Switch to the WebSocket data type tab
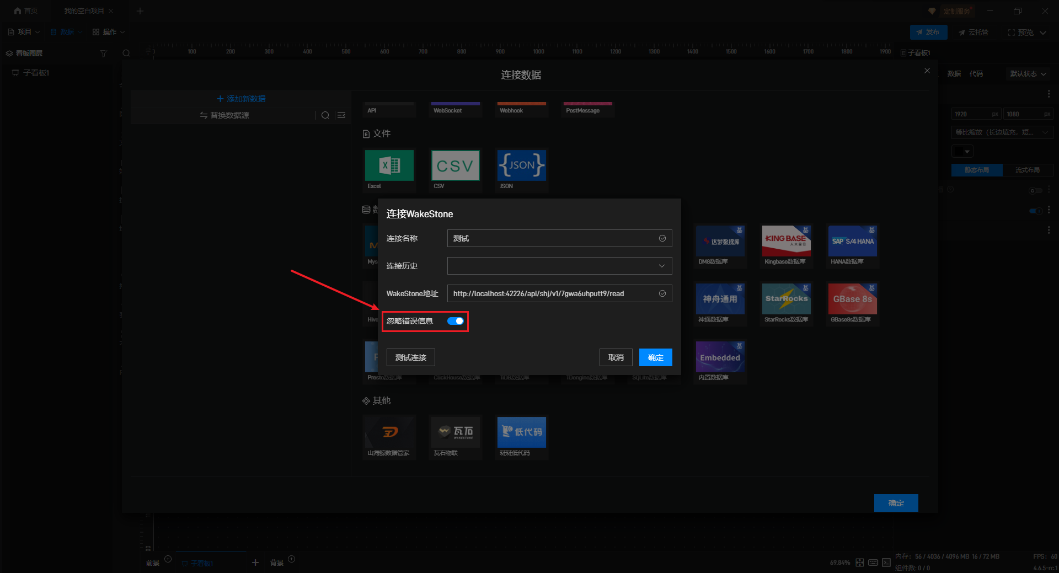Image resolution: width=1059 pixels, height=573 pixels. tap(455, 110)
